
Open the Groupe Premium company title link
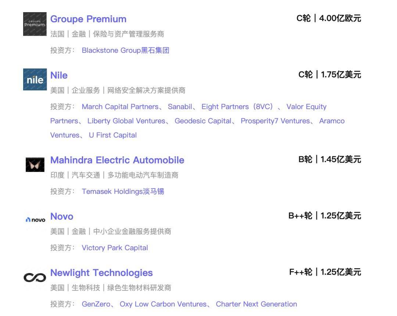pyautogui.click(x=88, y=19)
